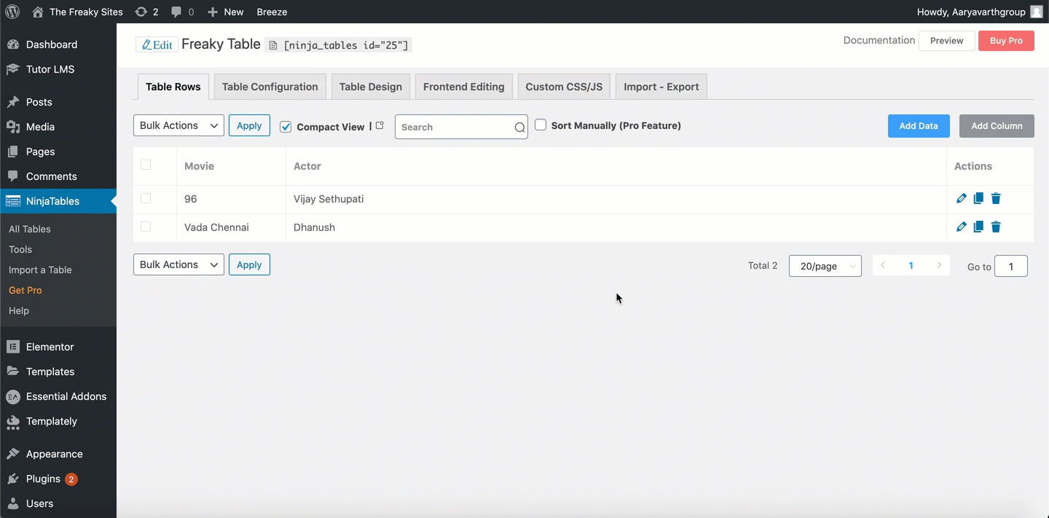The image size is (1049, 518).
Task: Open the Import - Export tab
Action: 661,87
